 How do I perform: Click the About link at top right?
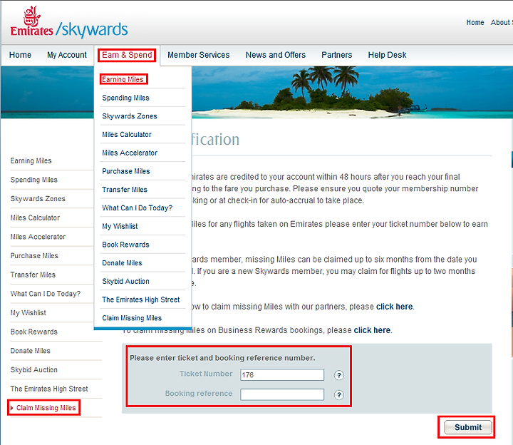[x=501, y=23]
